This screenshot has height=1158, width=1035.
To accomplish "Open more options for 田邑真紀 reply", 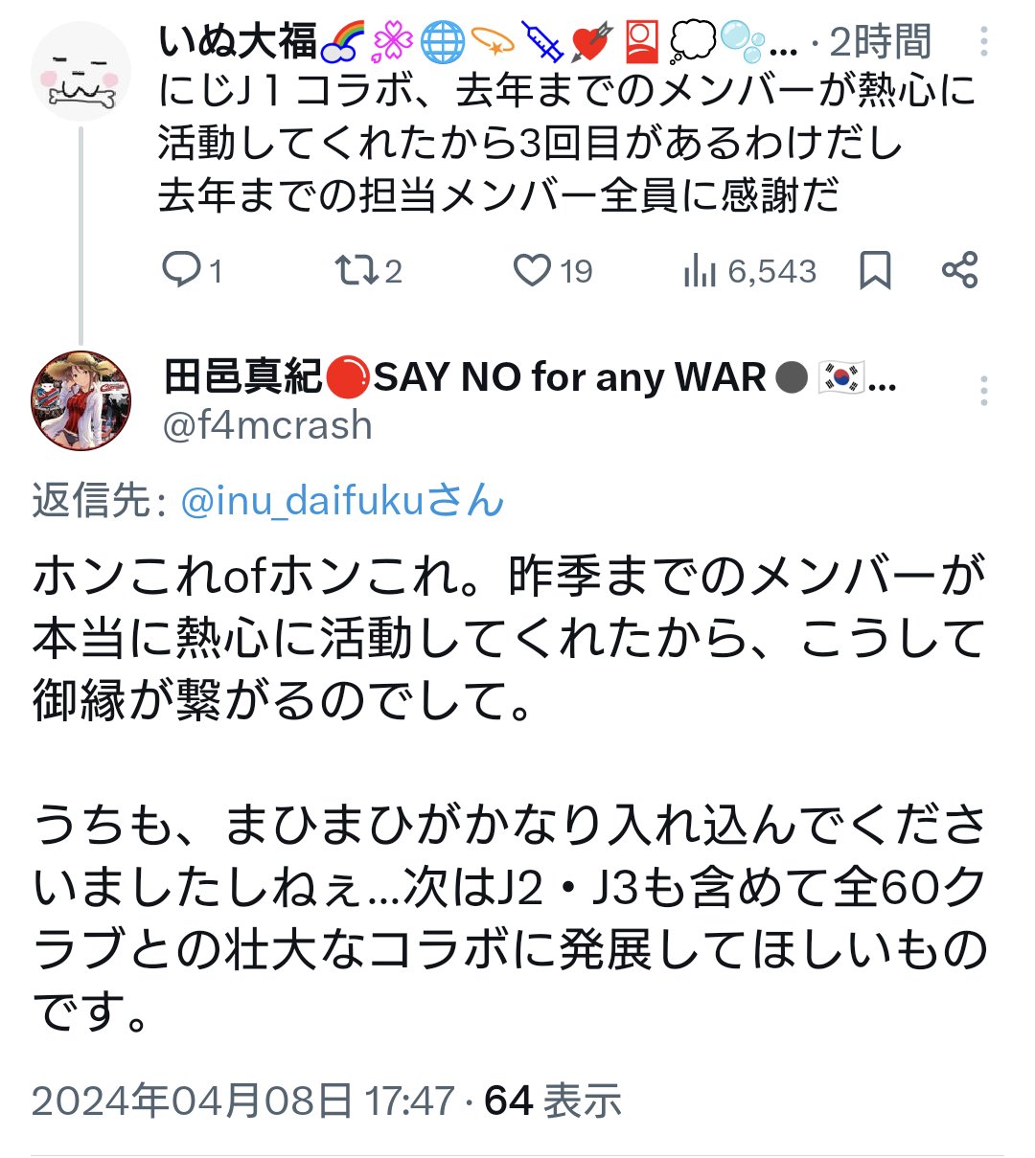I will pyautogui.click(x=984, y=390).
